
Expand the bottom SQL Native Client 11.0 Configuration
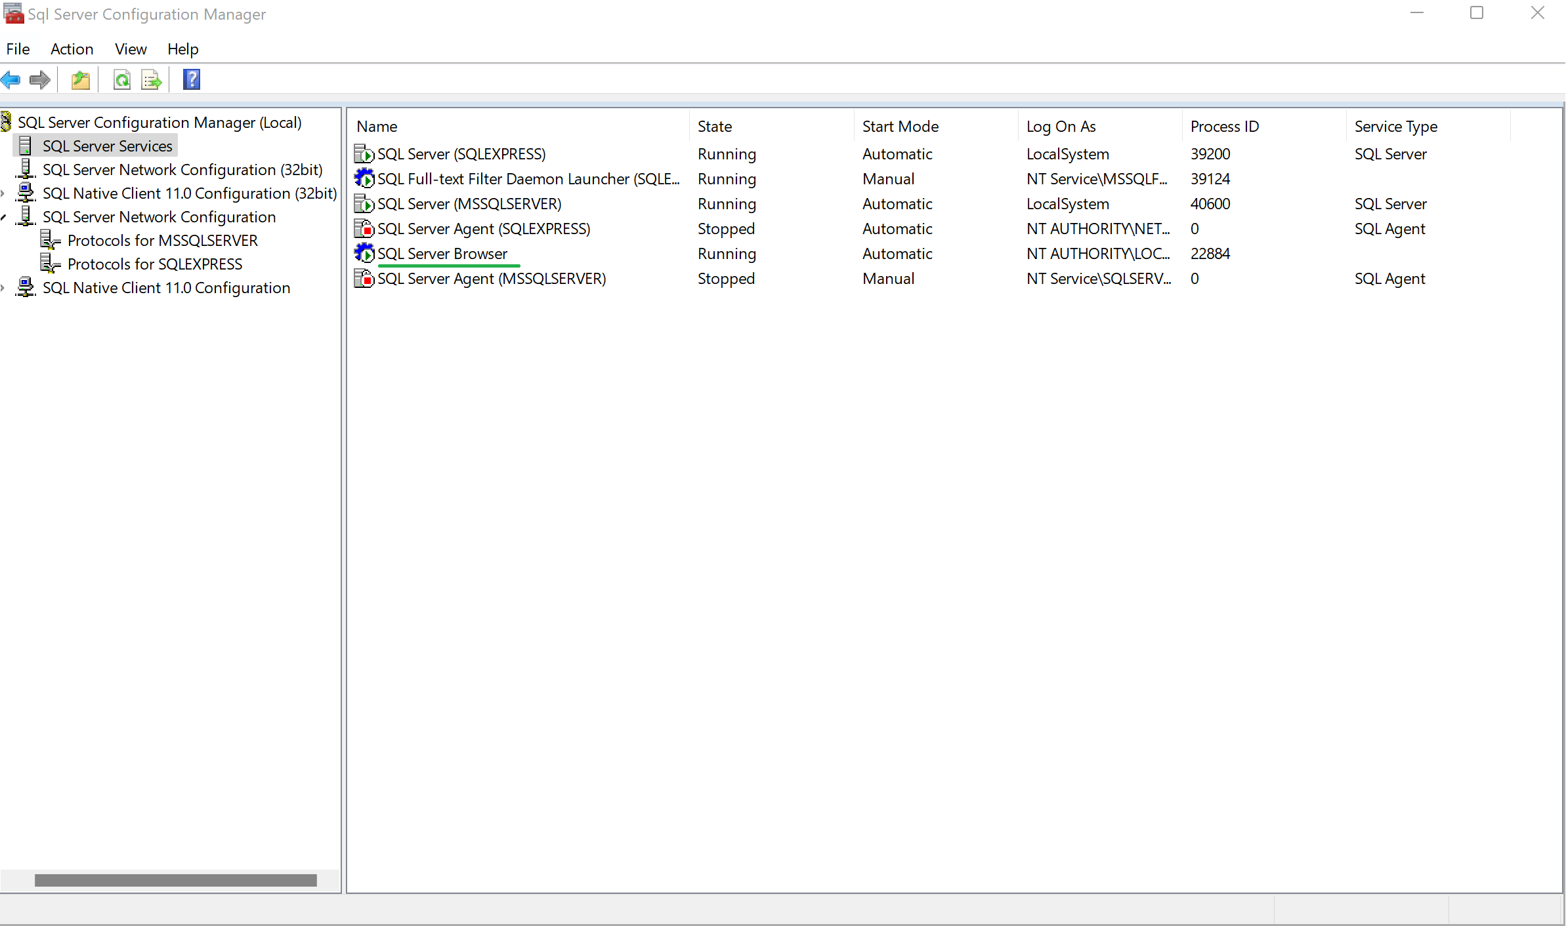pyautogui.click(x=5, y=287)
